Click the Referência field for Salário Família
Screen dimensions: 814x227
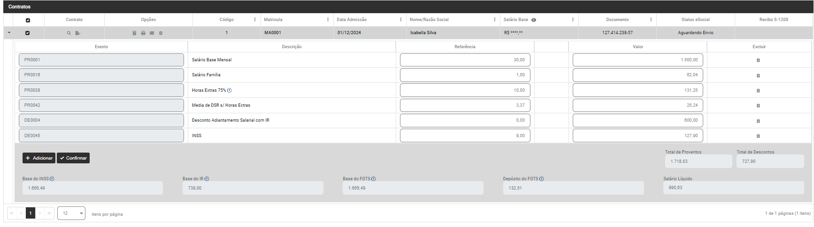coord(465,75)
